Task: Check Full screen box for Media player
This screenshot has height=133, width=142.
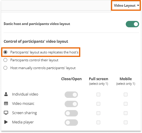Action: pyautogui.click(x=98, y=122)
